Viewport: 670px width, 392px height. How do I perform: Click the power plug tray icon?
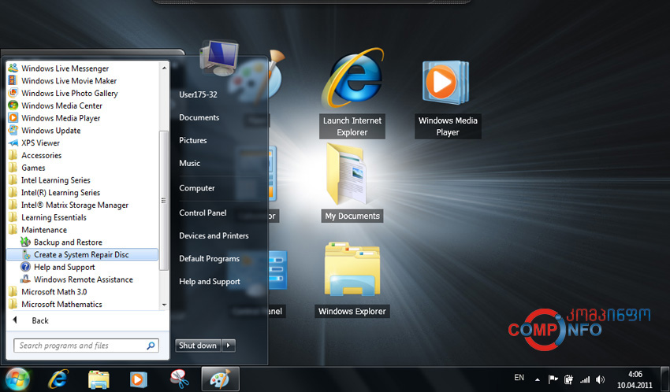568,379
